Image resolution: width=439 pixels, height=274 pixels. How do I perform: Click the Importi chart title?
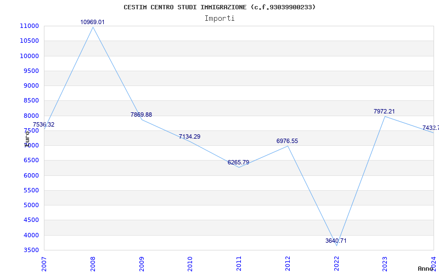[x=219, y=19]
